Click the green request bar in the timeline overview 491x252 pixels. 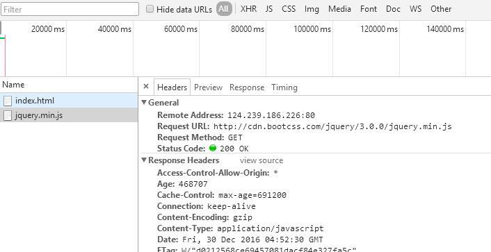tap(3, 37)
